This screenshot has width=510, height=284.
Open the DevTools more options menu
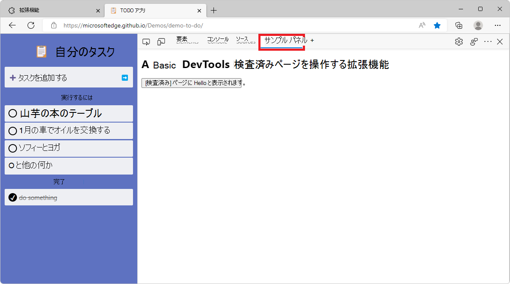click(488, 41)
